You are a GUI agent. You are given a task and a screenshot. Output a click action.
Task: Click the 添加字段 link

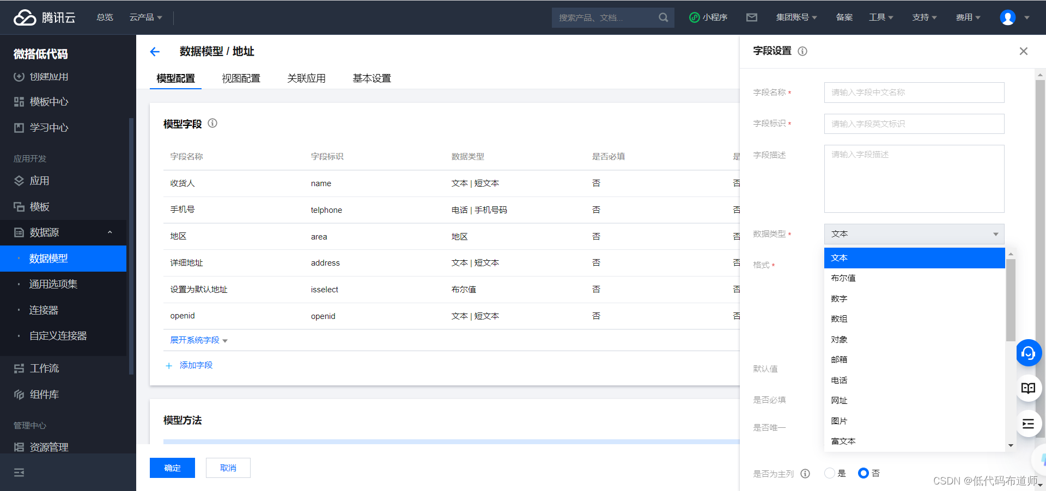pyautogui.click(x=196, y=365)
